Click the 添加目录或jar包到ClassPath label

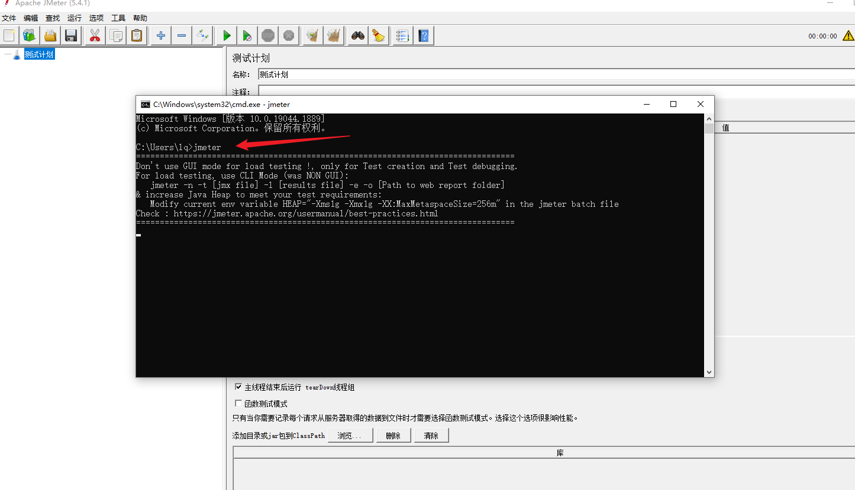[279, 436]
